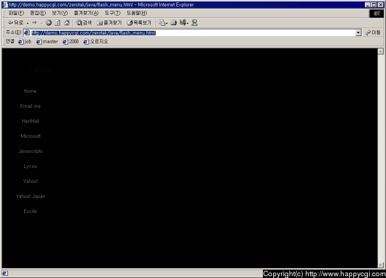This screenshot has height=278, width=386.
Task: Open the edit icon dropdown arrow
Action: coord(188,23)
